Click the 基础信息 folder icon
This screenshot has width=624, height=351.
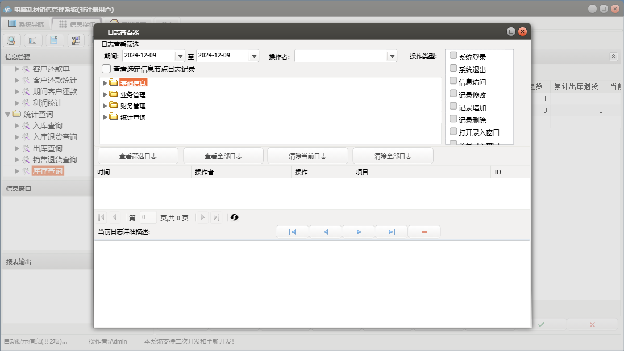[x=114, y=83]
